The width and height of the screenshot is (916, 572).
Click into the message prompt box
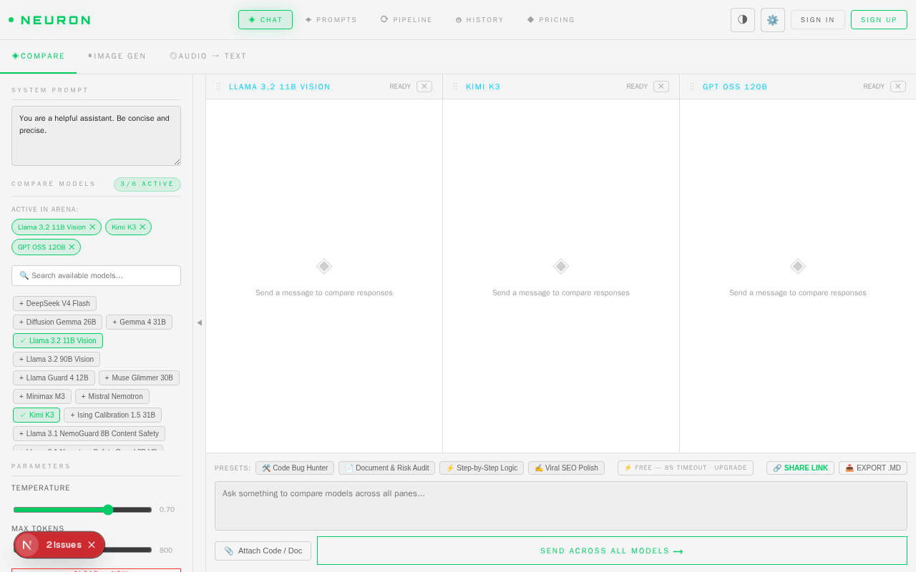pos(561,506)
